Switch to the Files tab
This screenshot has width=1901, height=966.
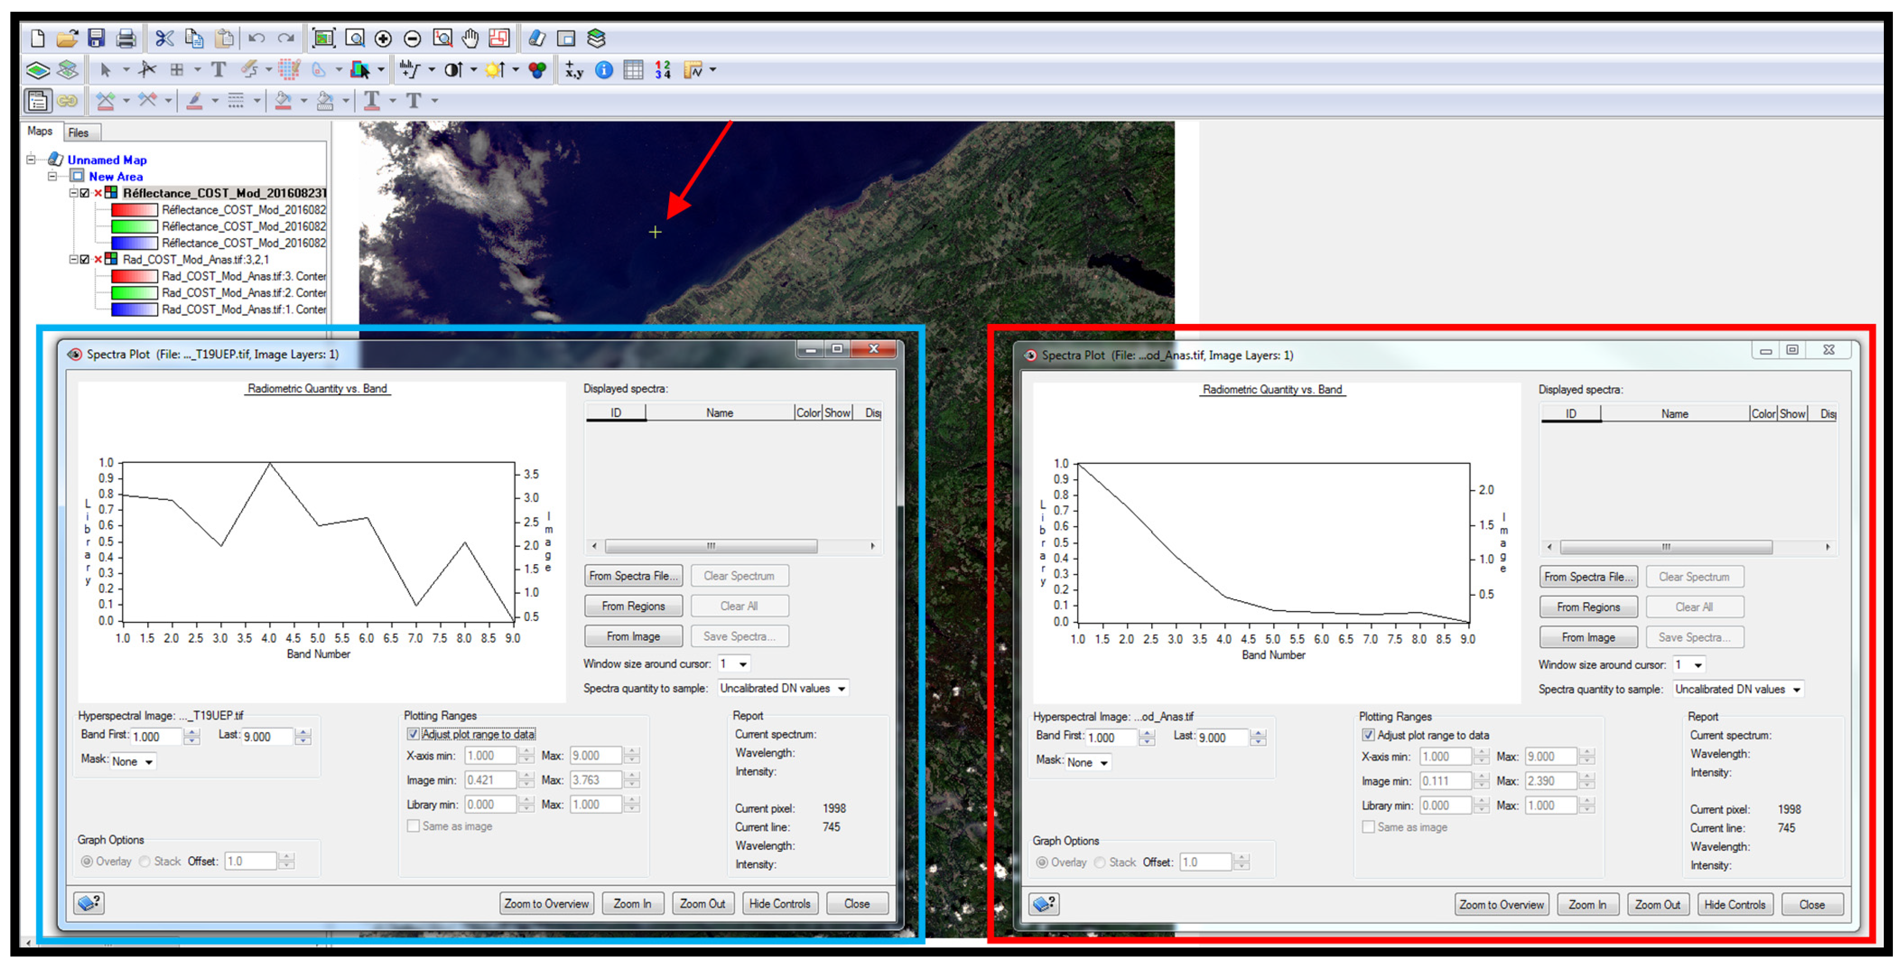coord(79,132)
